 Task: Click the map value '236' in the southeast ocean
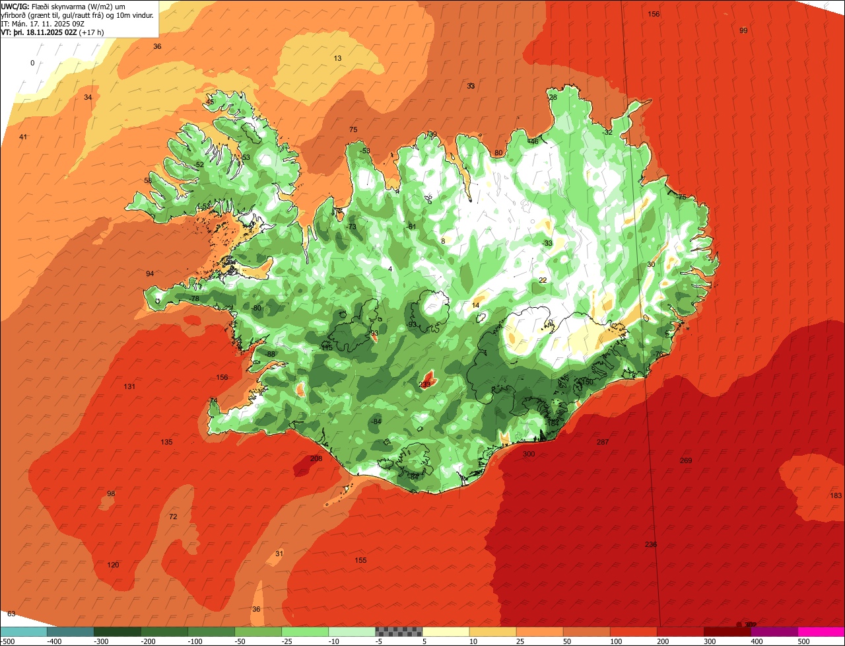pyautogui.click(x=651, y=544)
